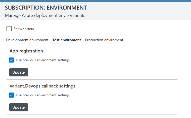Click the App registration section heading
191x118 pixels.
pyautogui.click(x=26, y=51)
